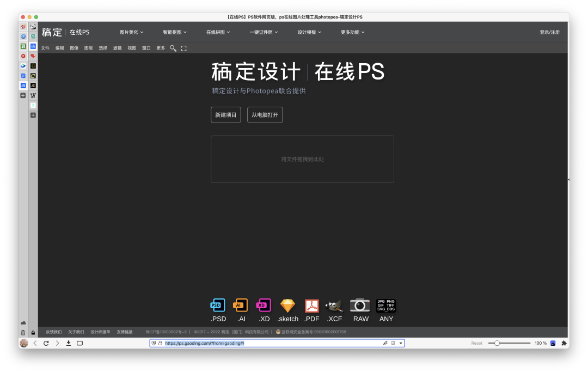Viewport: 588px width, 373px height.
Task: Go forward with the right arrow
Action: pos(57,343)
